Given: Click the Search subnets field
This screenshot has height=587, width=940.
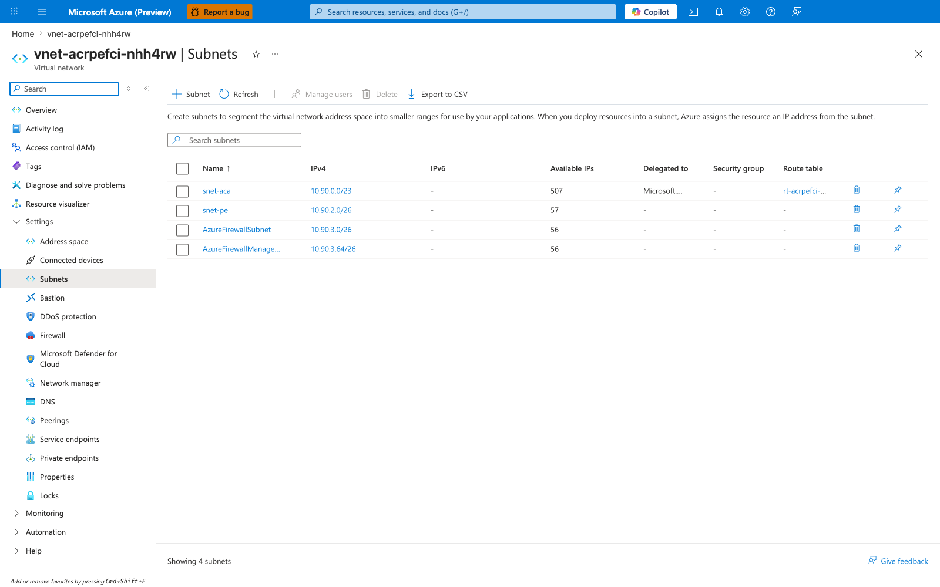Looking at the screenshot, I should pos(234,140).
